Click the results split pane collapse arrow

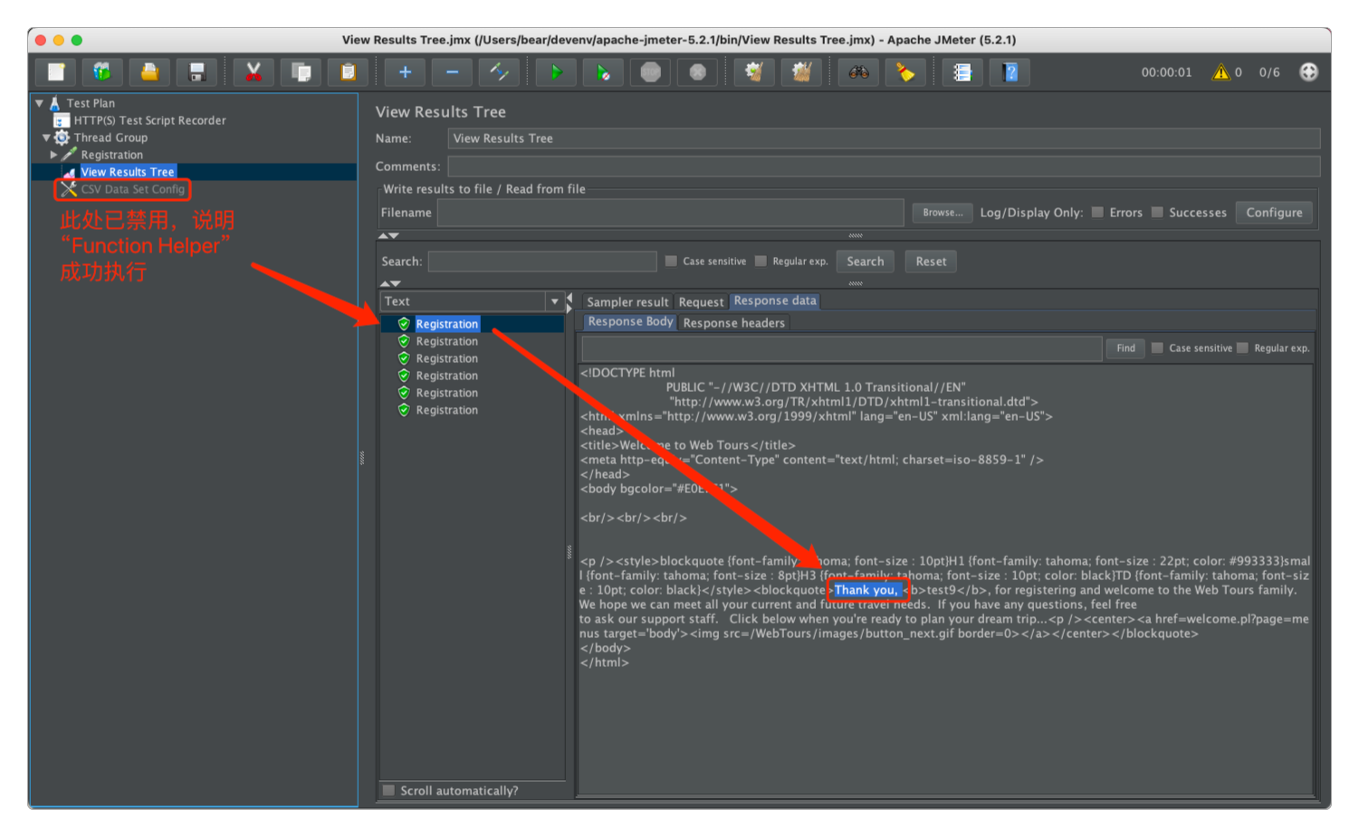click(x=569, y=298)
